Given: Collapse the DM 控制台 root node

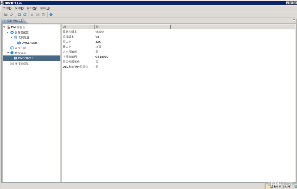Looking at the screenshot, I should 4,27.
